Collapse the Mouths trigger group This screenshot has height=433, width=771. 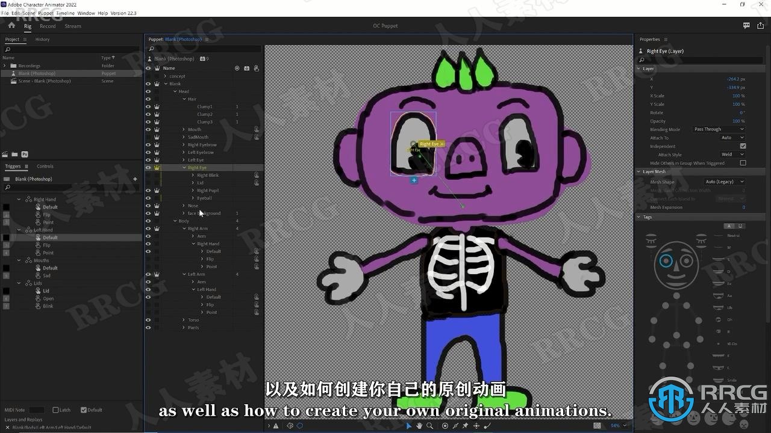point(19,260)
